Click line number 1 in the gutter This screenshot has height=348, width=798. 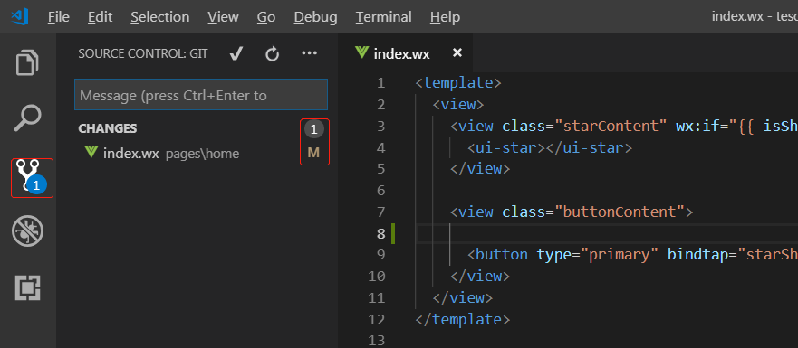point(380,83)
